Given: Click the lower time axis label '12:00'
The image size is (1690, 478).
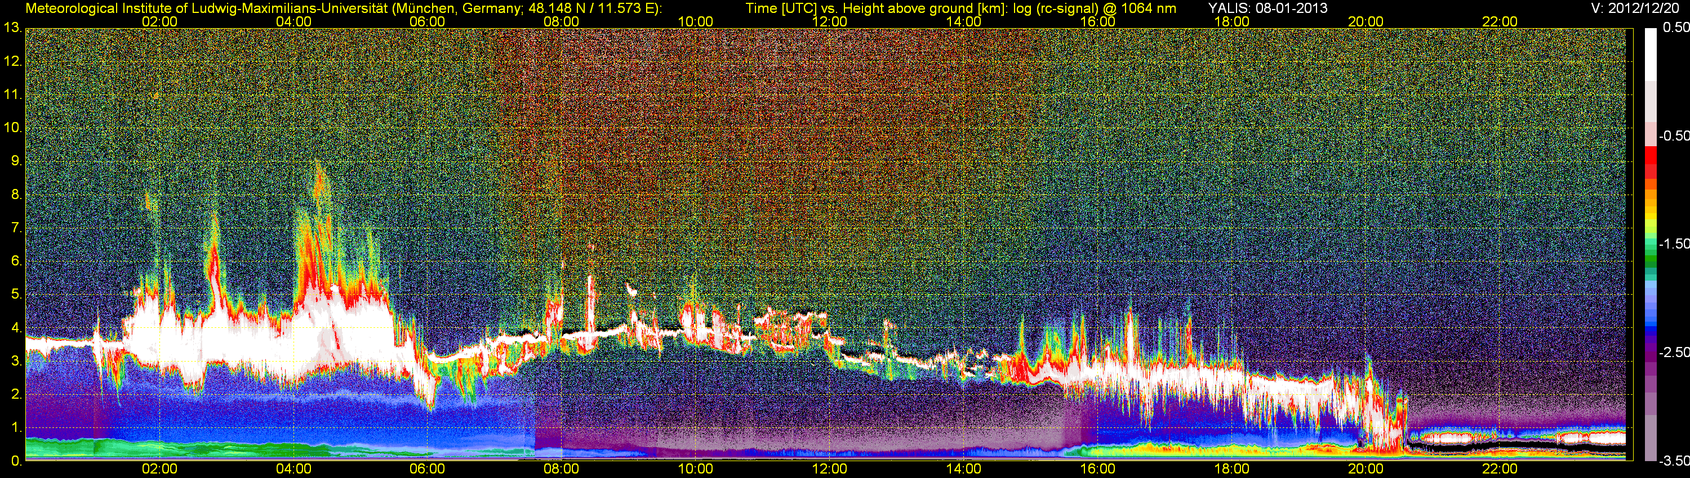Looking at the screenshot, I should point(829,470).
